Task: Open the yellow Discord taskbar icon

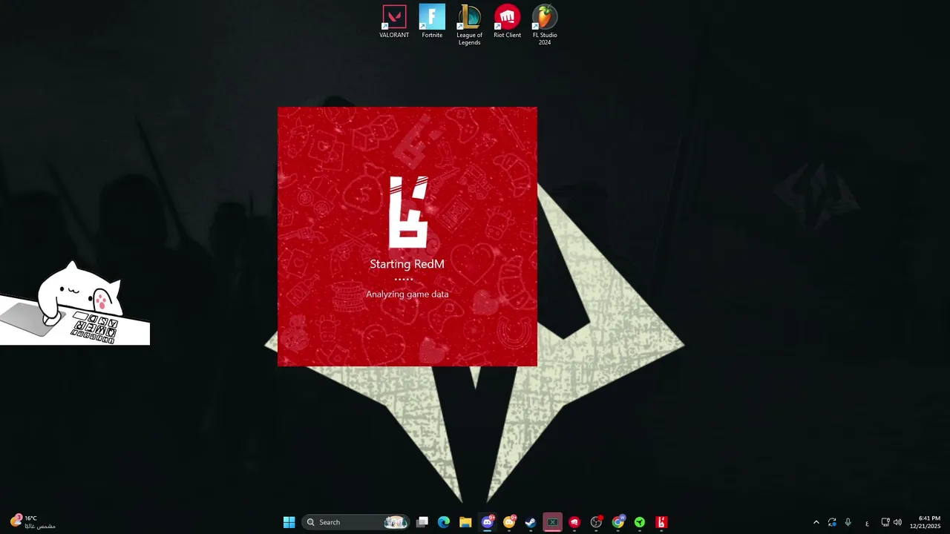Action: click(509, 522)
